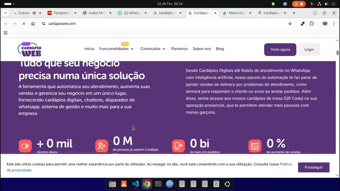This screenshot has width=340, height=191.
Task: Click the pessoas users icon
Action: coord(102,146)
